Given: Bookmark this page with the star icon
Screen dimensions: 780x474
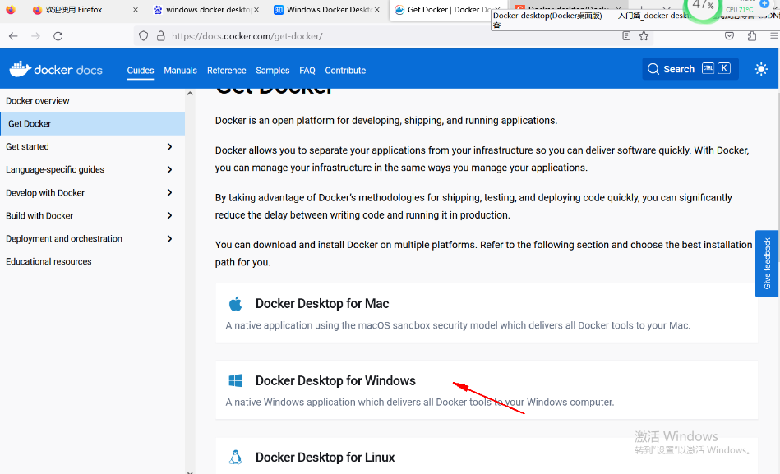Looking at the screenshot, I should click(644, 36).
